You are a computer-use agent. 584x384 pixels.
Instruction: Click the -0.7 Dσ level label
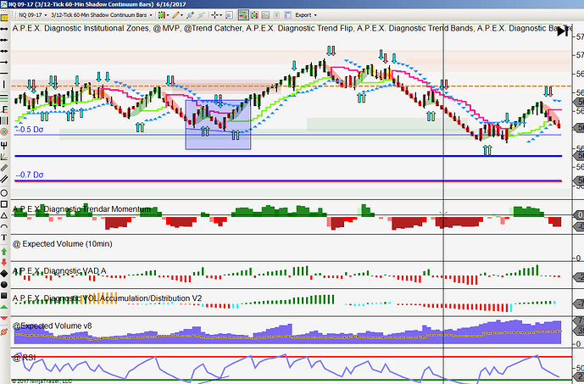[x=30, y=175]
